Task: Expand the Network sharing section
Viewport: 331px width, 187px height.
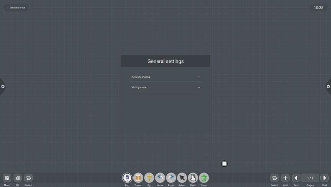Action: click(165, 77)
